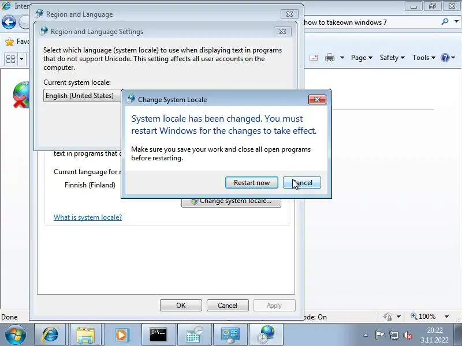Open calendar clock taskbar icon
The image size is (462, 346).
tap(195, 335)
